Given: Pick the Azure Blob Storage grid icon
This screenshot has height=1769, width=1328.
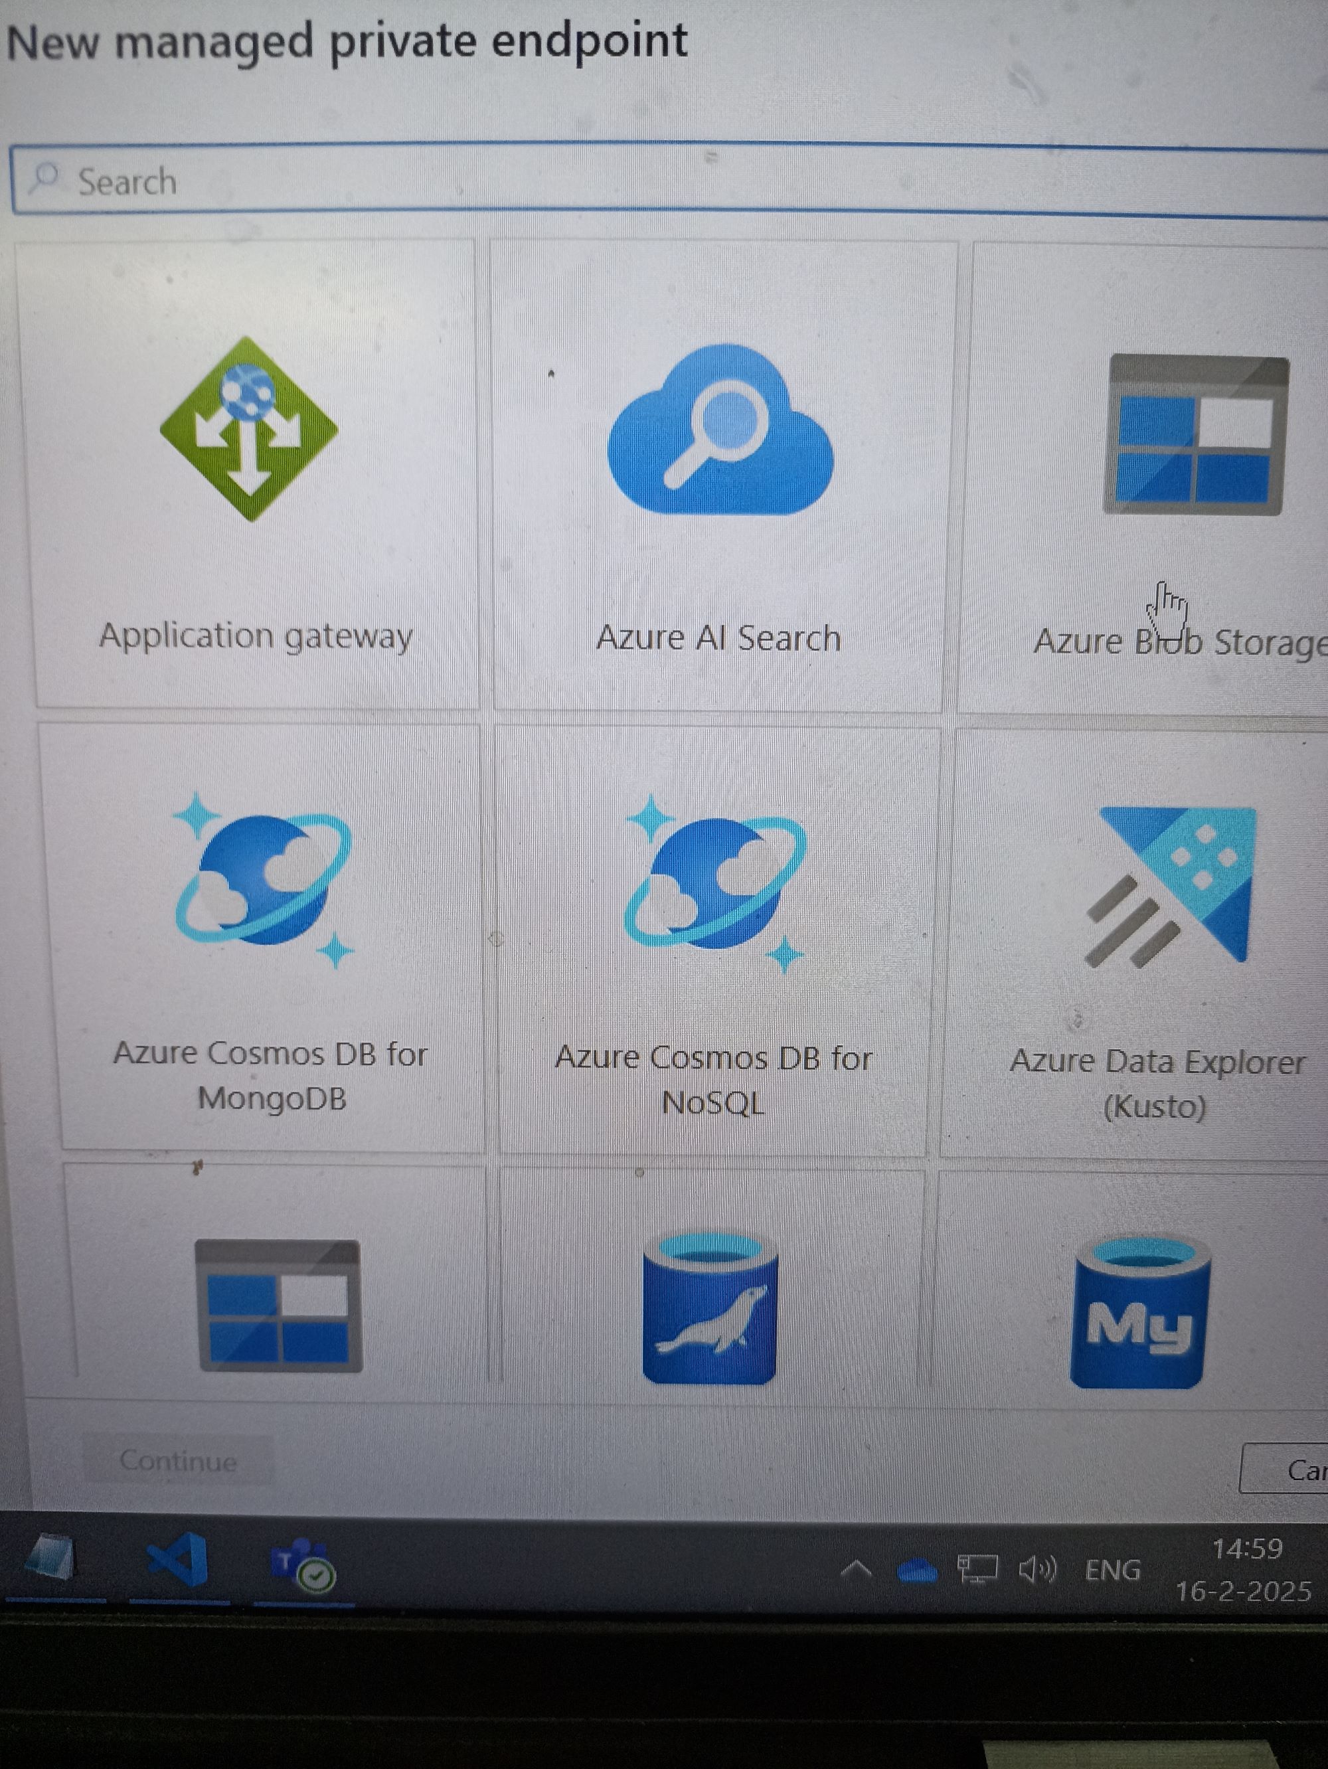Looking at the screenshot, I should (1197, 435).
